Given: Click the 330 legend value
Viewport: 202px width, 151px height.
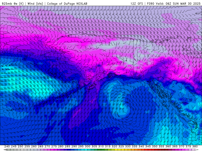Looking at the screenshot, I should [x=128, y=146].
